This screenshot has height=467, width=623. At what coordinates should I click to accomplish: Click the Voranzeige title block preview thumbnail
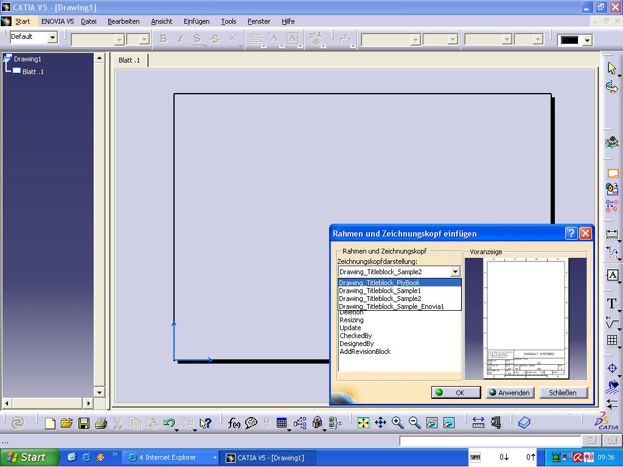(526, 319)
